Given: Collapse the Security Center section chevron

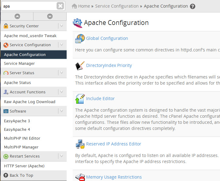Looking at the screenshot, I should (61, 26).
